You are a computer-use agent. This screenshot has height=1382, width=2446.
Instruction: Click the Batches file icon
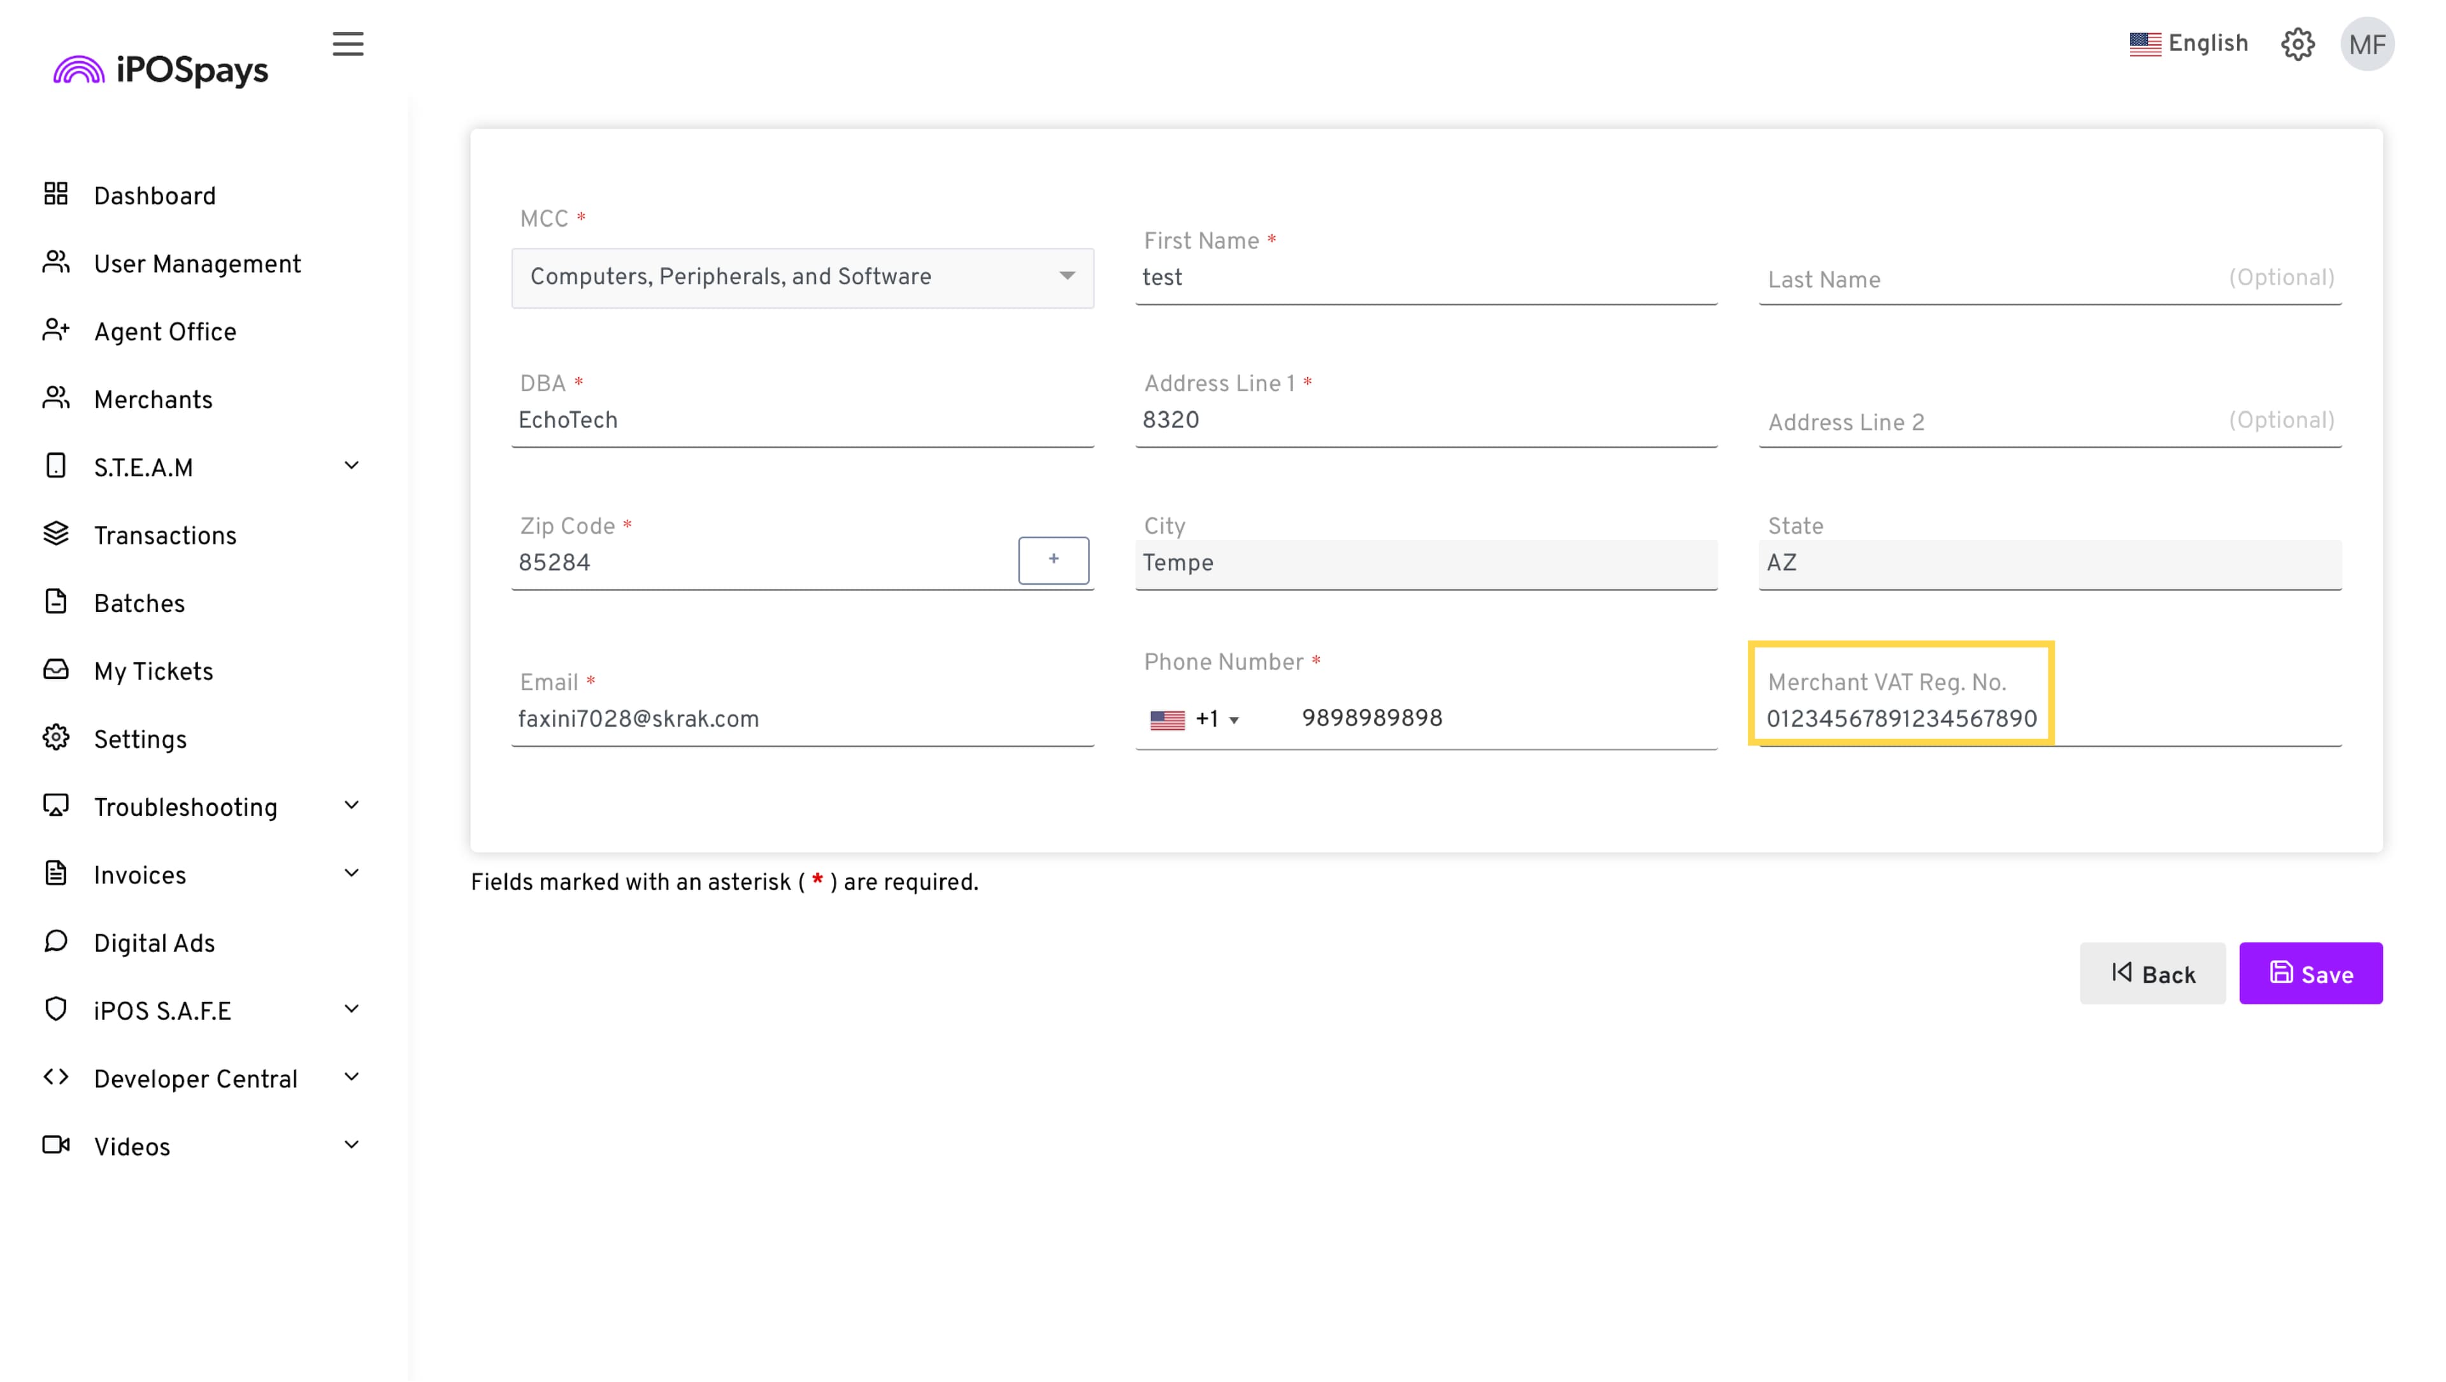(x=56, y=601)
